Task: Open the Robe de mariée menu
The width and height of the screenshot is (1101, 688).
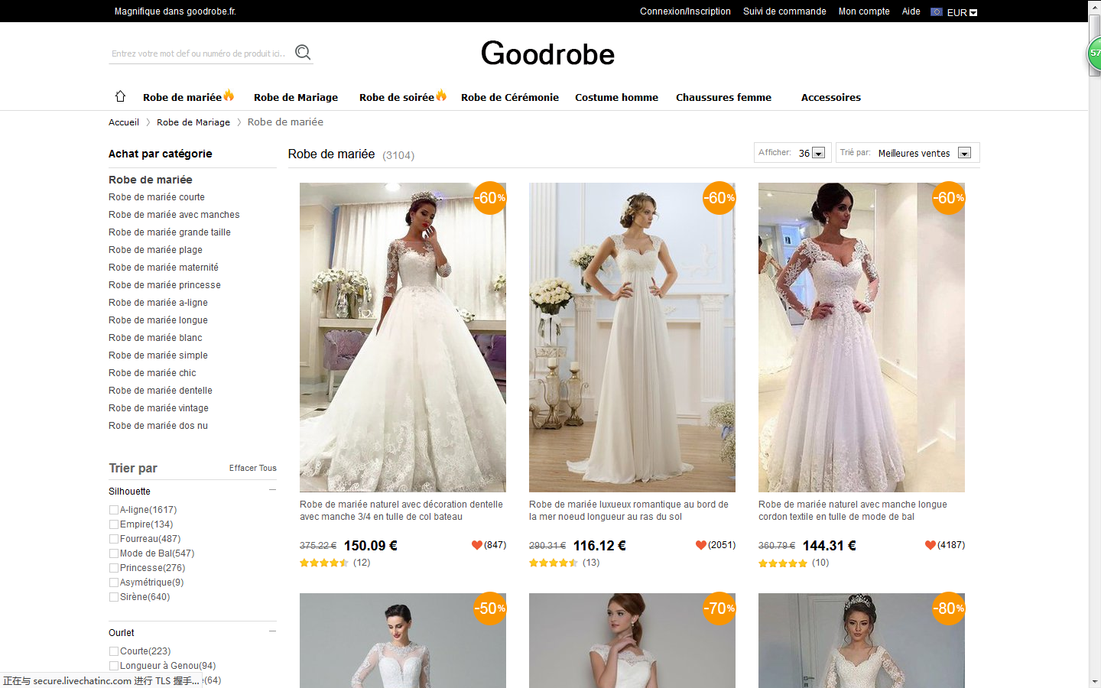Action: pos(182,97)
